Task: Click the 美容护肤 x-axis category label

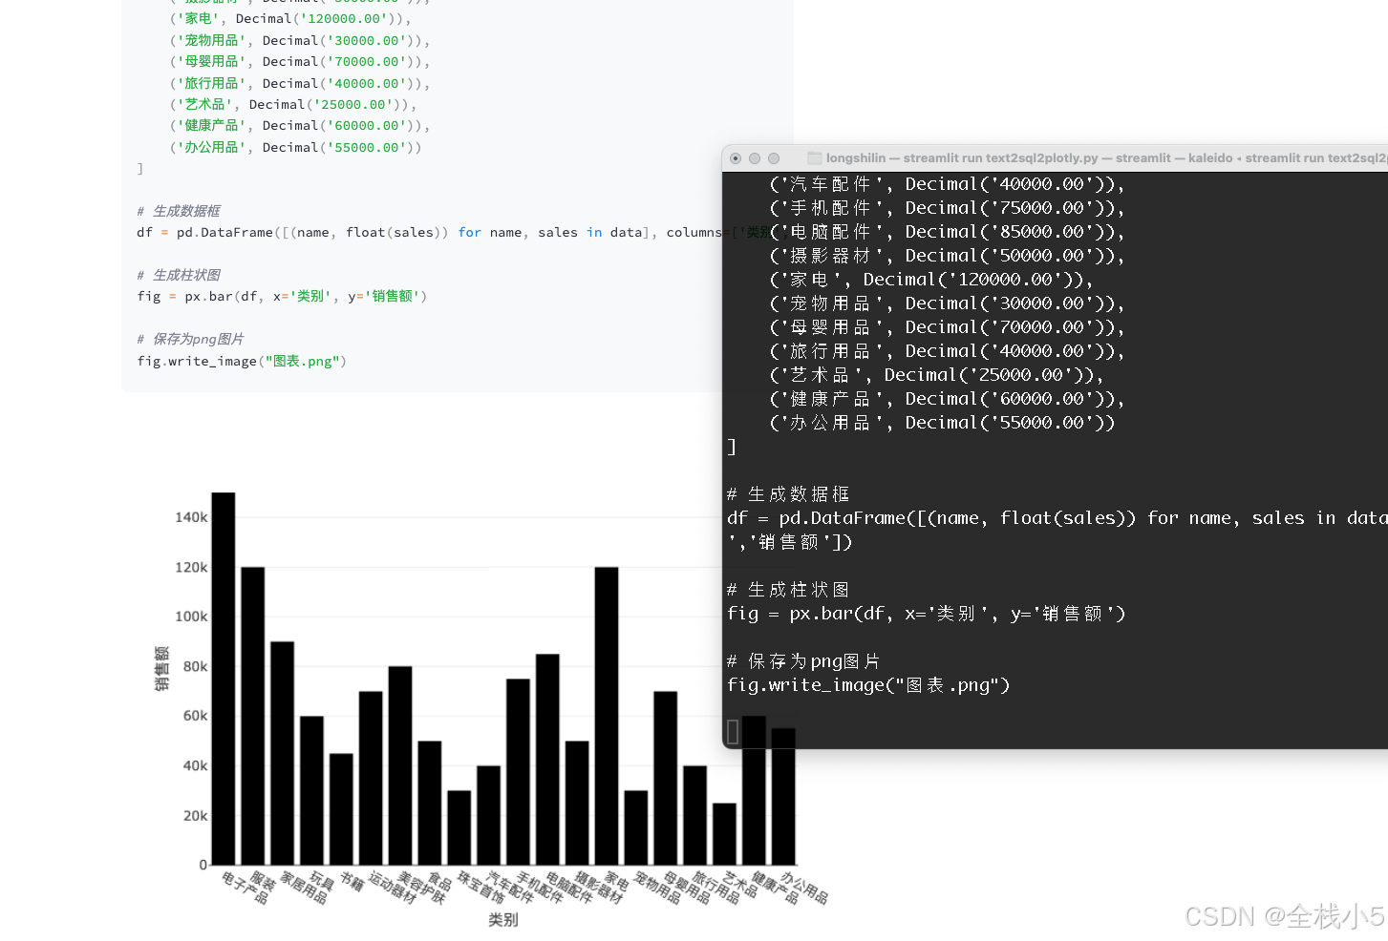Action: coord(422,888)
